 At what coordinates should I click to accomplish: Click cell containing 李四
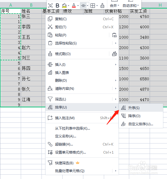pos(31,27)
